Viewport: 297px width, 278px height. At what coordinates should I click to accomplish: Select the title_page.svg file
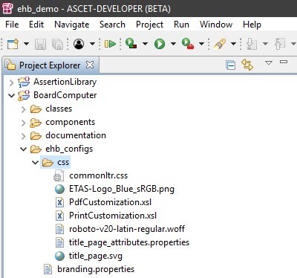pyautogui.click(x=96, y=256)
